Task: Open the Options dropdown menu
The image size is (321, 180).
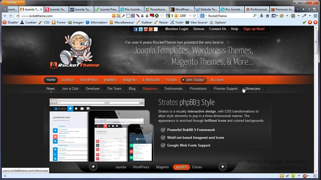Action: pyautogui.click(x=218, y=22)
